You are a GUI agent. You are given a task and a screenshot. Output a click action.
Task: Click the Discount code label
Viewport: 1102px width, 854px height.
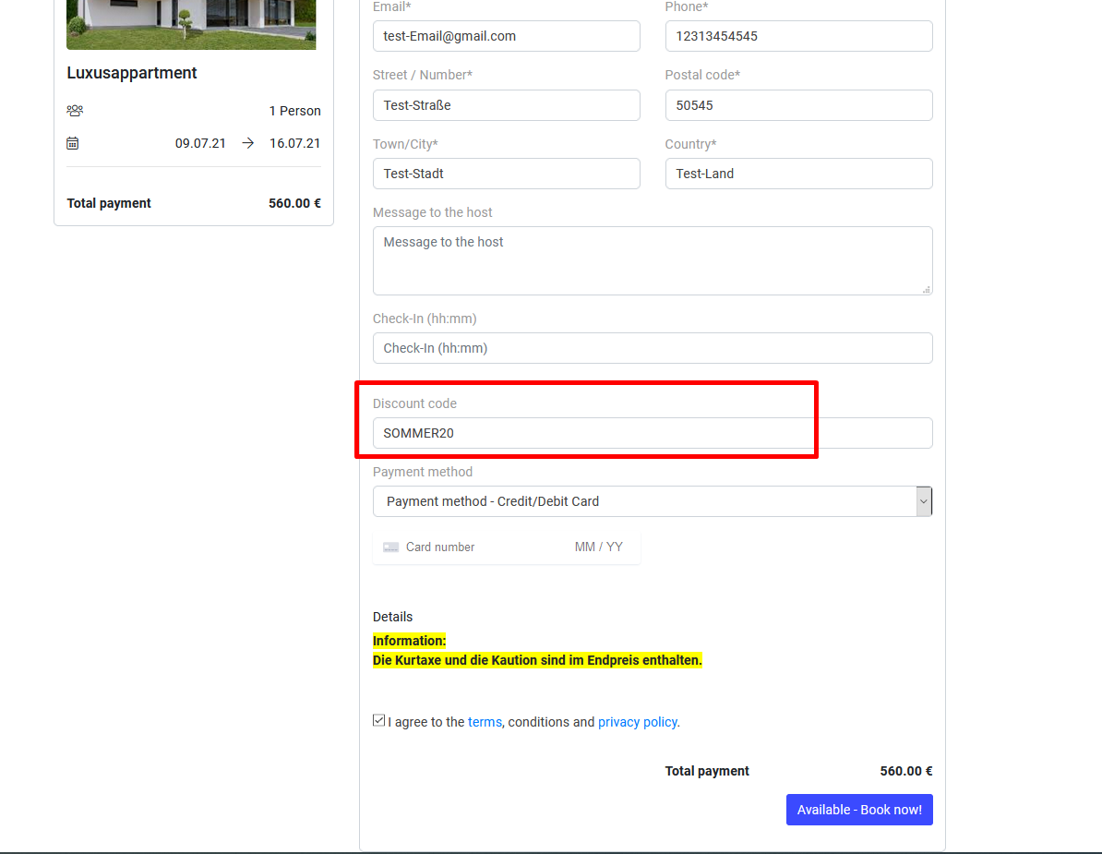pyautogui.click(x=414, y=403)
